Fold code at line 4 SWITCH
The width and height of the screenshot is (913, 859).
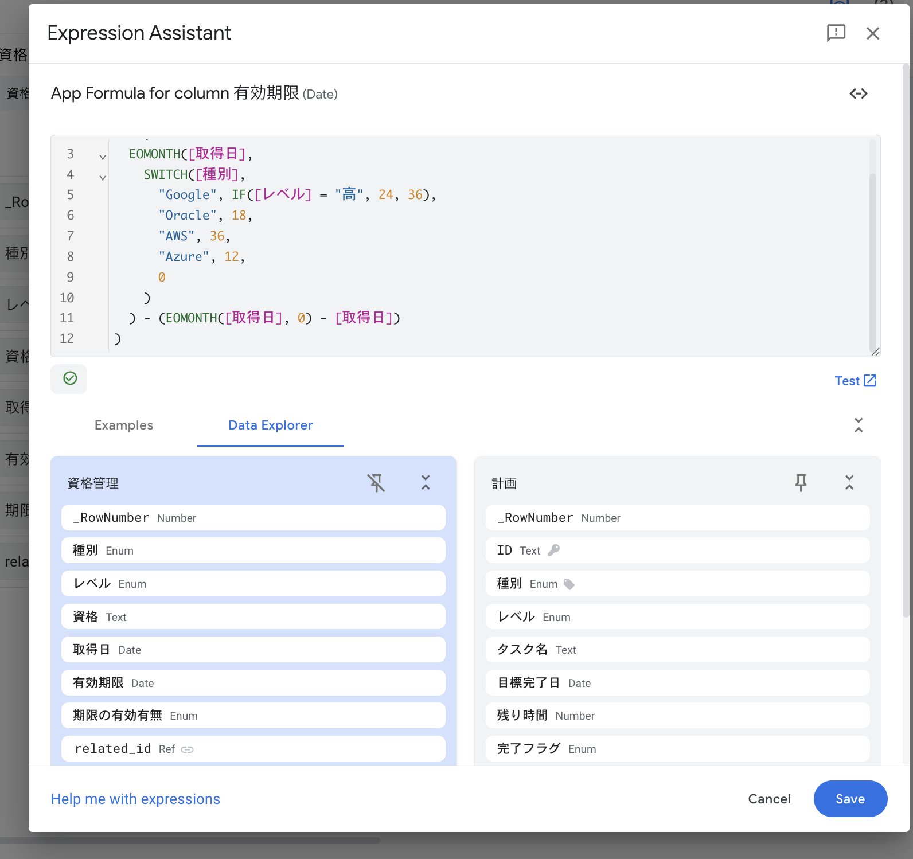103,177
